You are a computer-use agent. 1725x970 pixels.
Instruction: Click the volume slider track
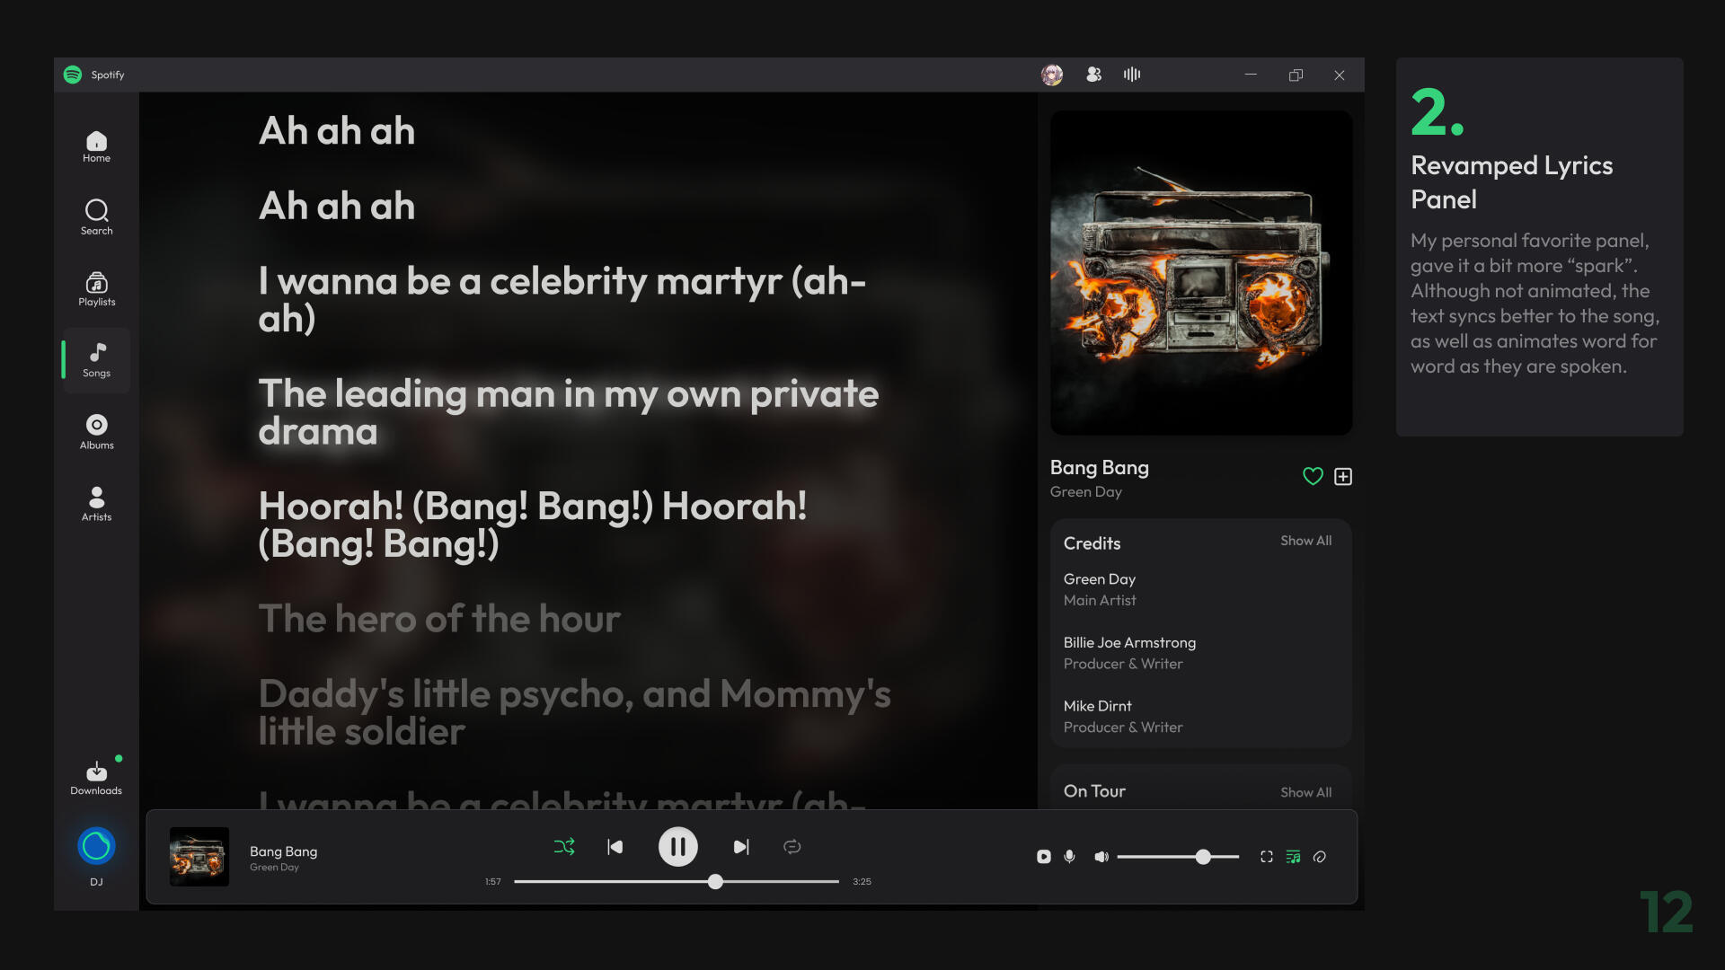(1159, 857)
